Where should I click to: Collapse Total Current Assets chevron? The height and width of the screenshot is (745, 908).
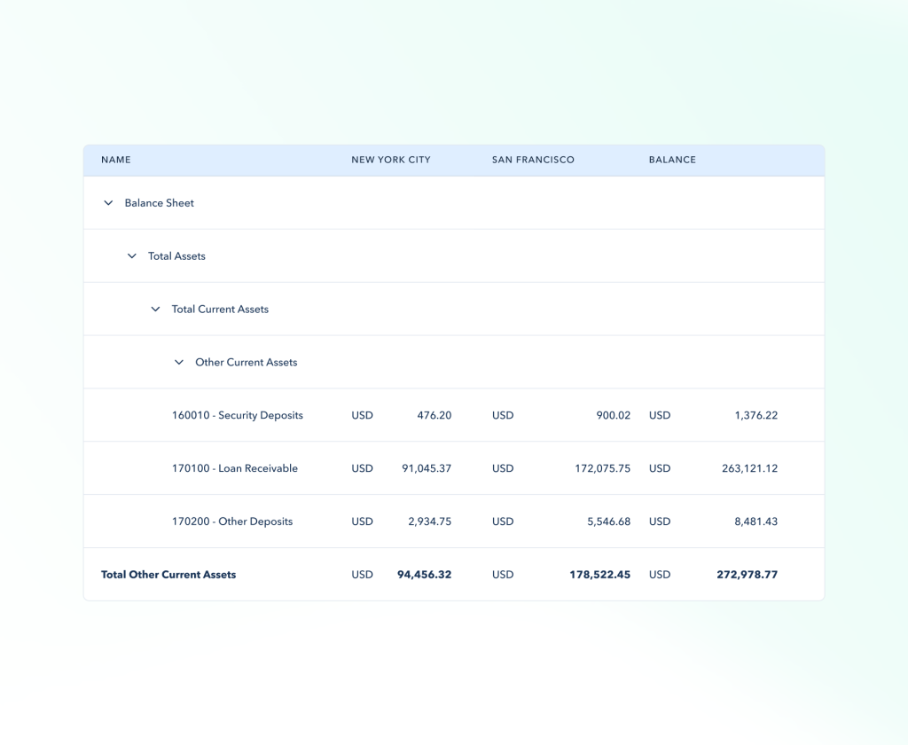[155, 310]
